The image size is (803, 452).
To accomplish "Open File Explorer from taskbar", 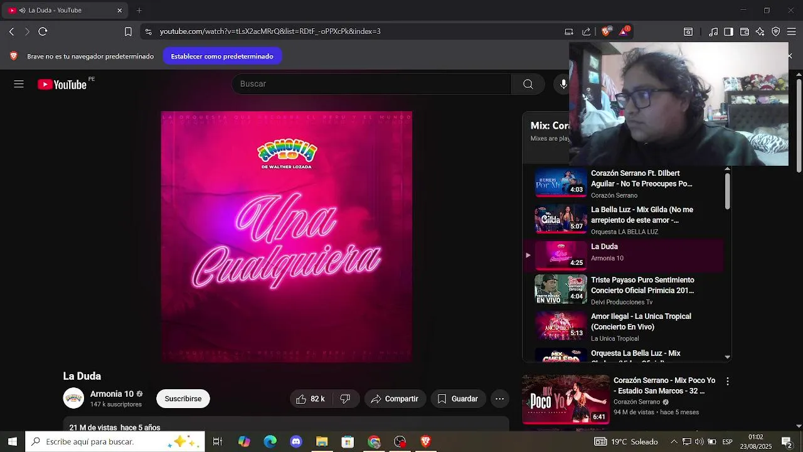I will [322, 442].
